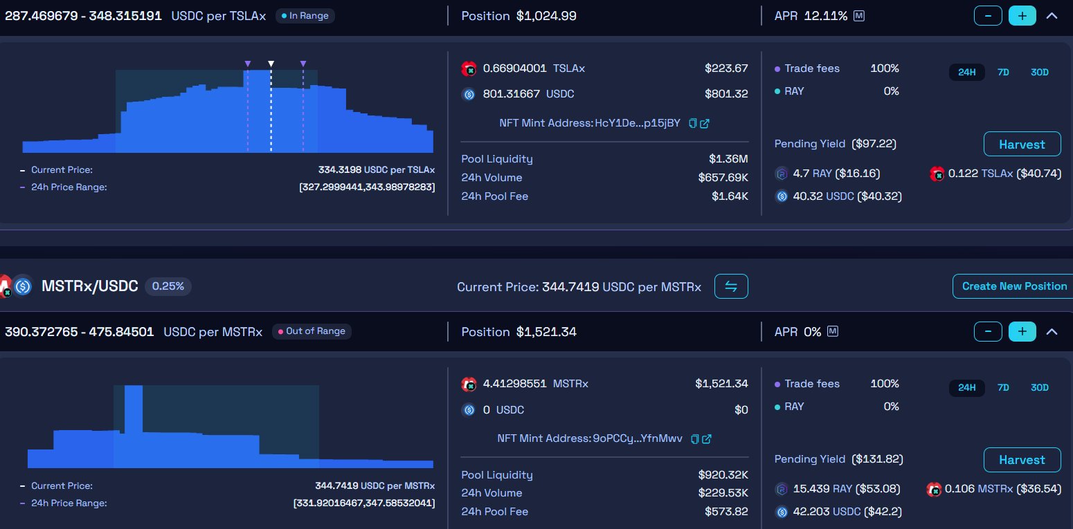
Task: Open TSLAx NFT mint address external link
Action: point(705,123)
